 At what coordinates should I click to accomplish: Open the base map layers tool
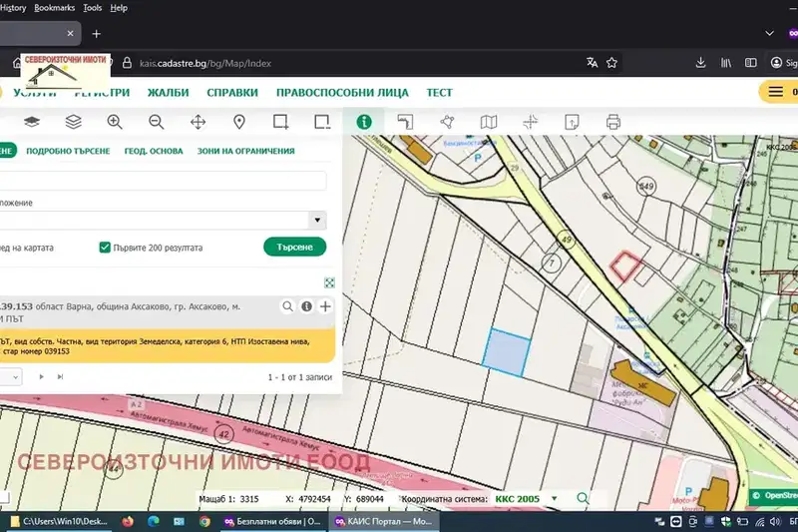32,122
